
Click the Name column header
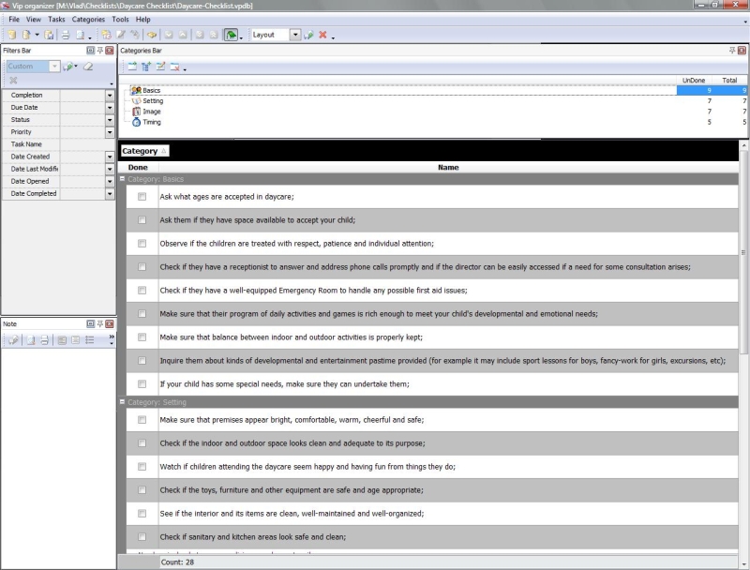tap(448, 167)
